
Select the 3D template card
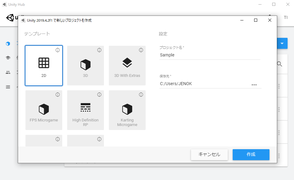[86, 66]
